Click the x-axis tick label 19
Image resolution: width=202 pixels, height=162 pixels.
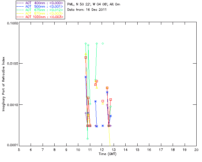tap(185, 150)
